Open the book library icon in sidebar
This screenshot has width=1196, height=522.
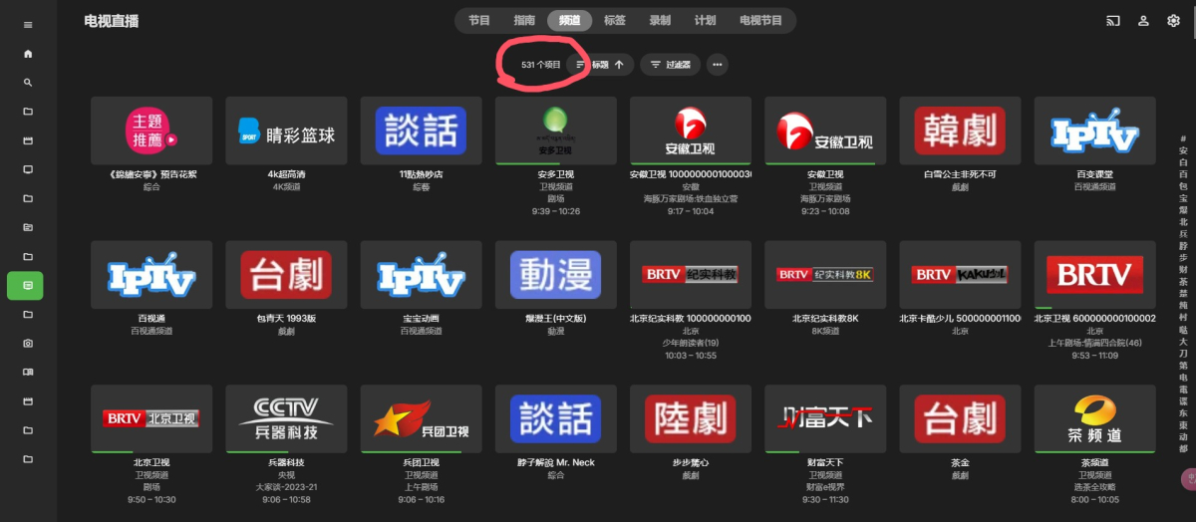pos(28,373)
